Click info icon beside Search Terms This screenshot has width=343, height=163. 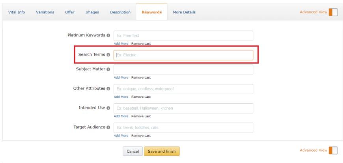(x=108, y=55)
